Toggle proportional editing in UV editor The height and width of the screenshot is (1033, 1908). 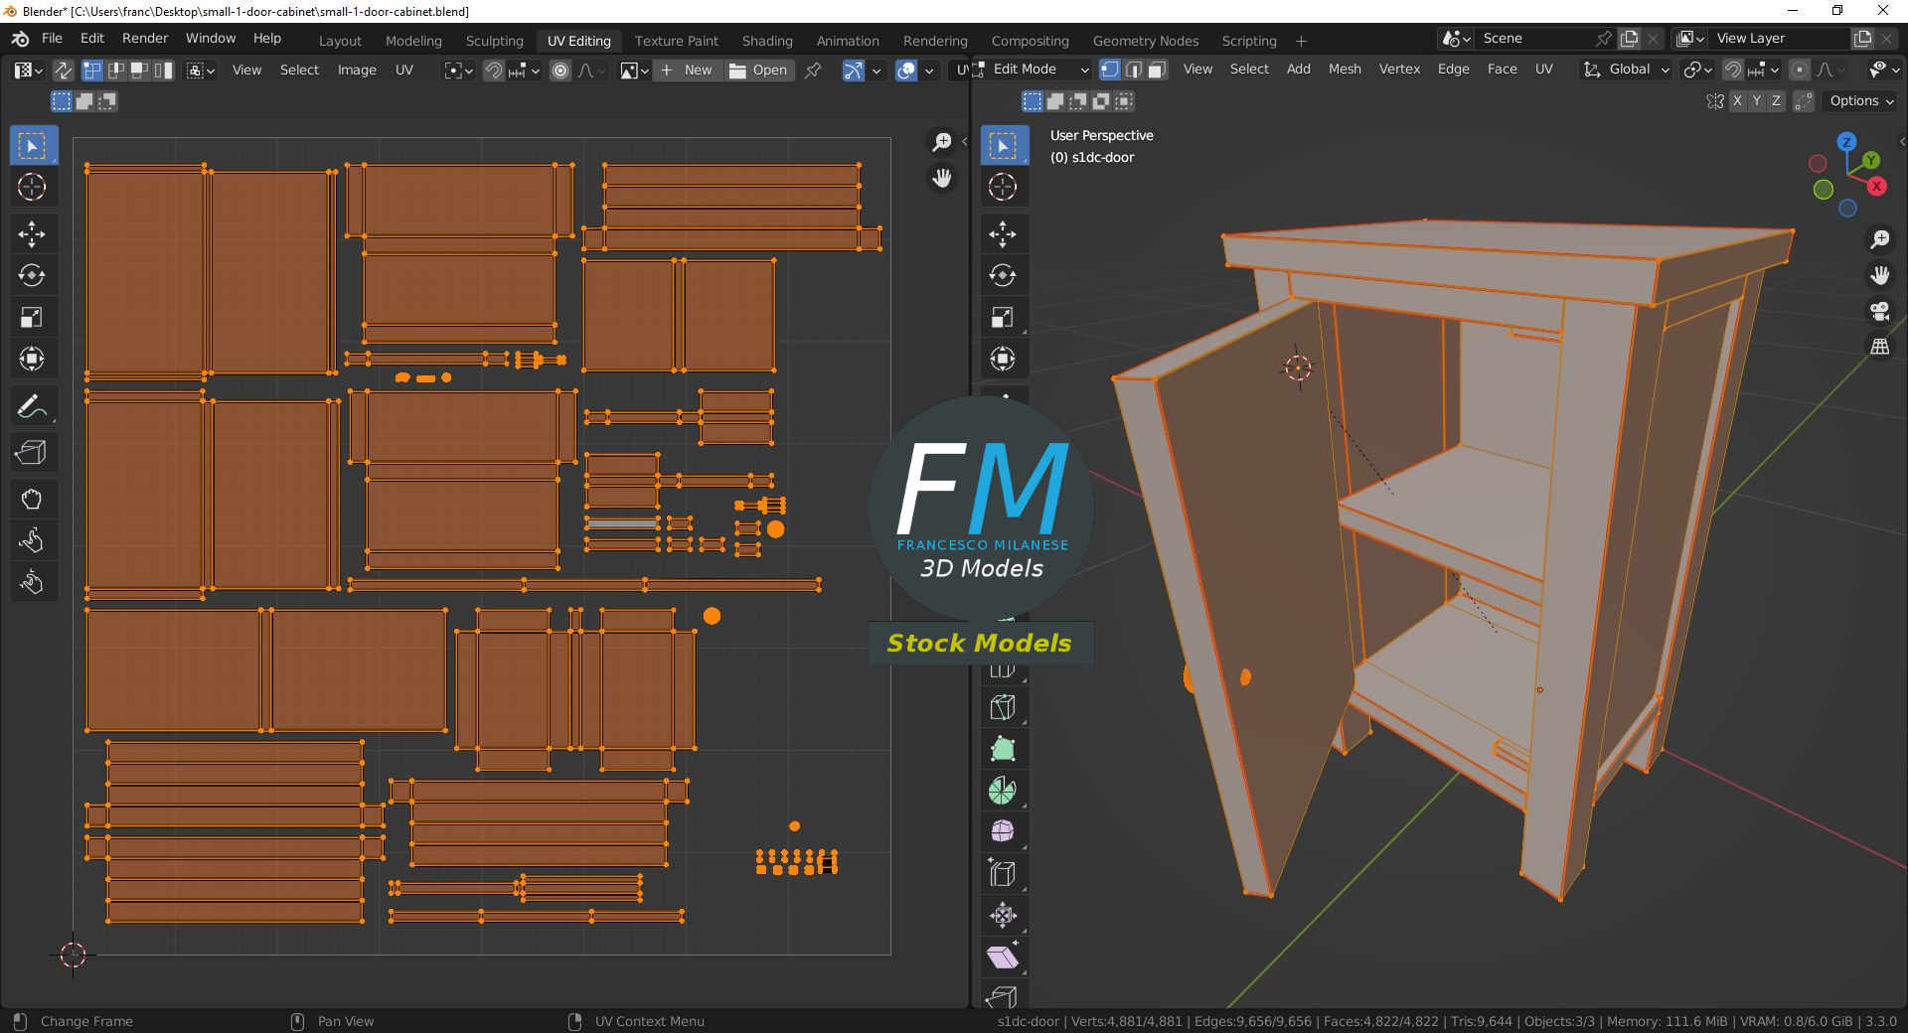(560, 71)
